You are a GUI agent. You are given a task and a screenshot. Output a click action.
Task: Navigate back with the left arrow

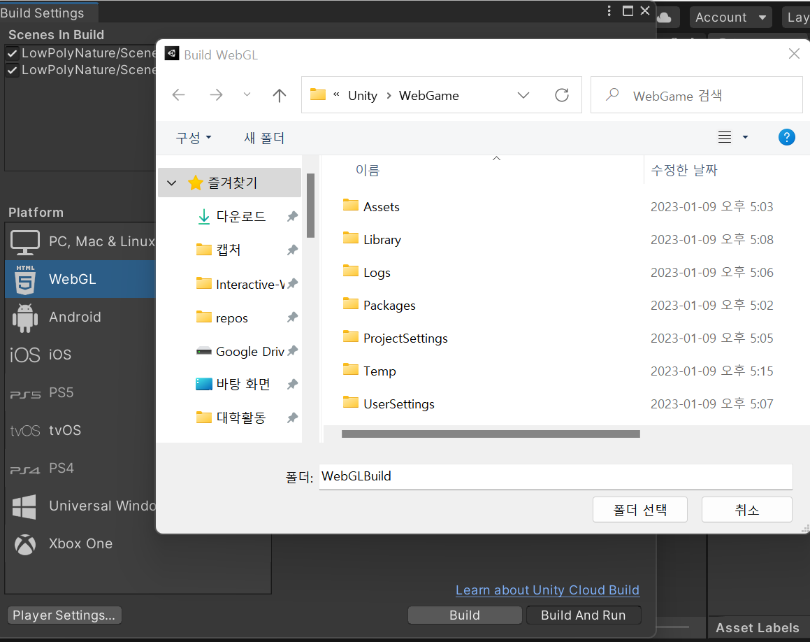179,95
